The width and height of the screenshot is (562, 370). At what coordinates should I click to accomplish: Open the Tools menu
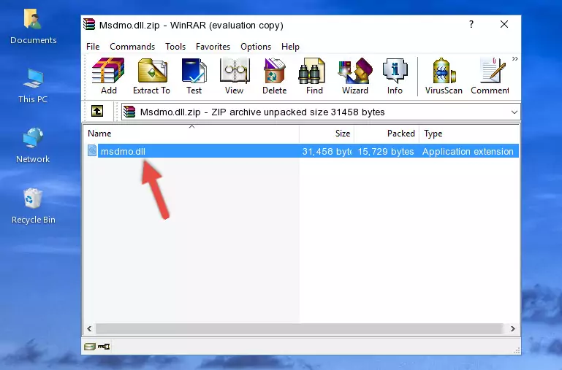pos(175,47)
